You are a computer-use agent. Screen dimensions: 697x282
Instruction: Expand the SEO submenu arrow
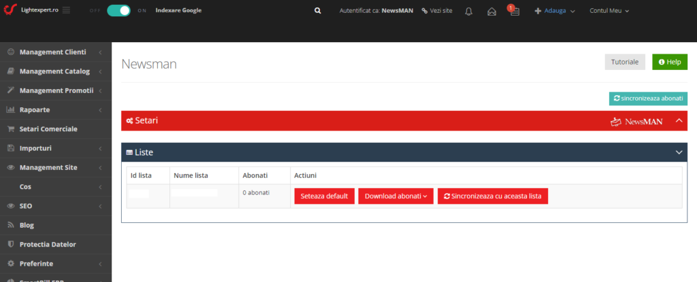[101, 206]
